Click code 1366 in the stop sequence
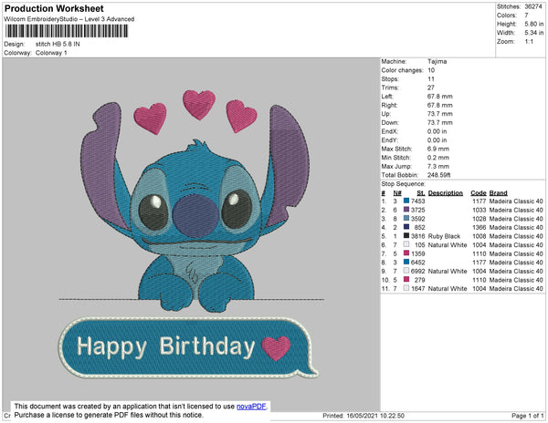This screenshot has height=423, width=548. 479,227
